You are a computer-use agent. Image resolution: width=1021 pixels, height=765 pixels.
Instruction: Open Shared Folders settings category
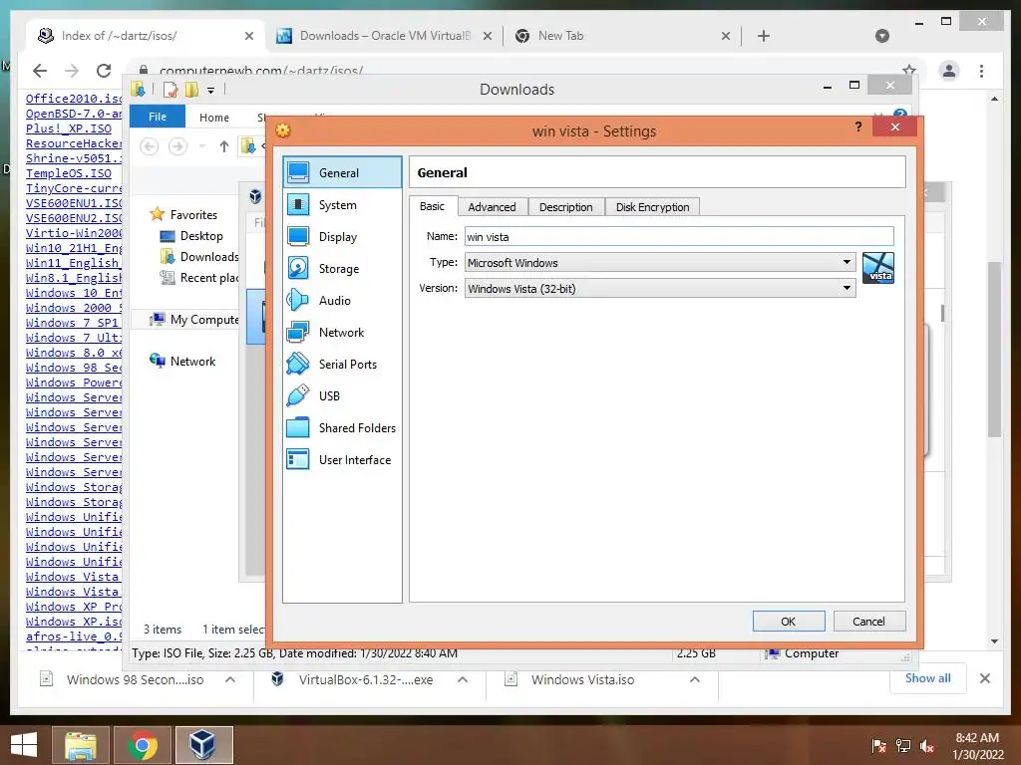343,428
